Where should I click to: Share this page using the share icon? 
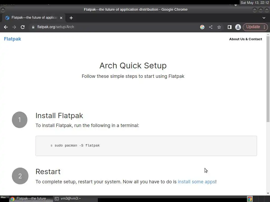point(211,27)
